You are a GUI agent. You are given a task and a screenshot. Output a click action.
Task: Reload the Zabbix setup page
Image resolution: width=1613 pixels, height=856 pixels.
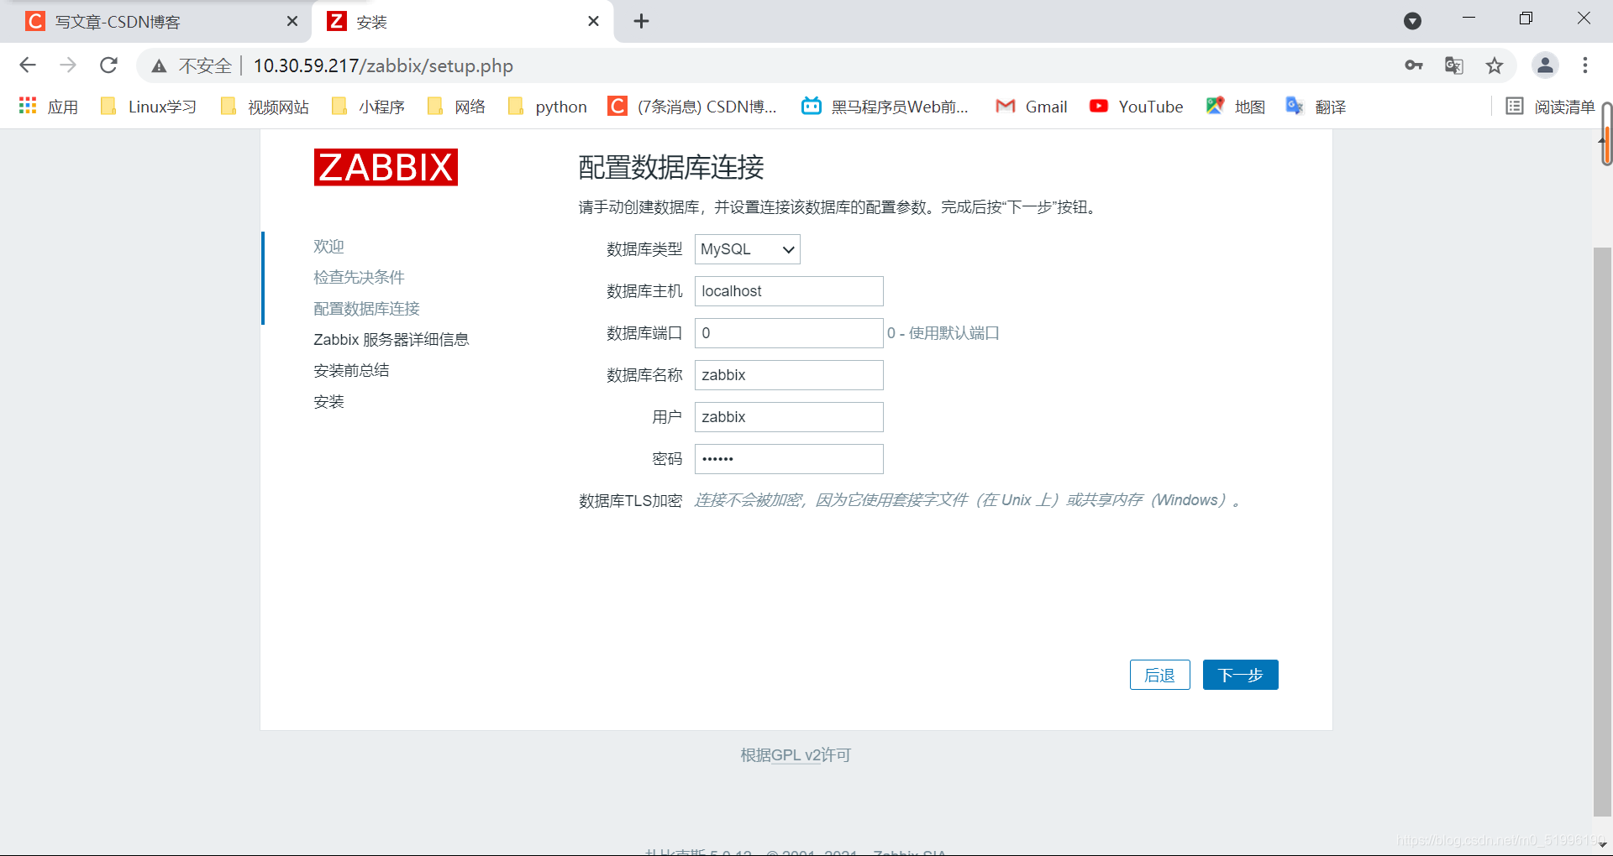(108, 65)
